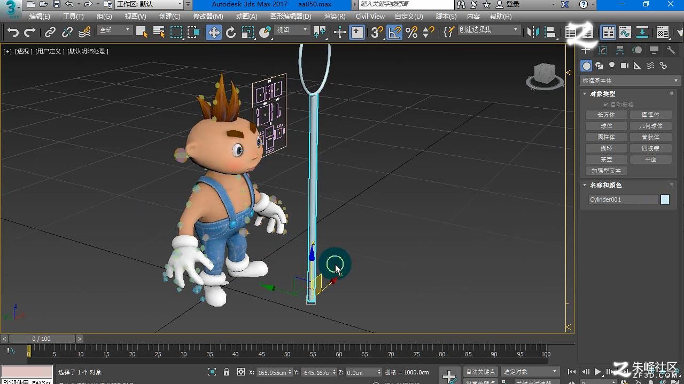Toggle Angle Snap
This screenshot has width=684, height=384.
click(394, 33)
